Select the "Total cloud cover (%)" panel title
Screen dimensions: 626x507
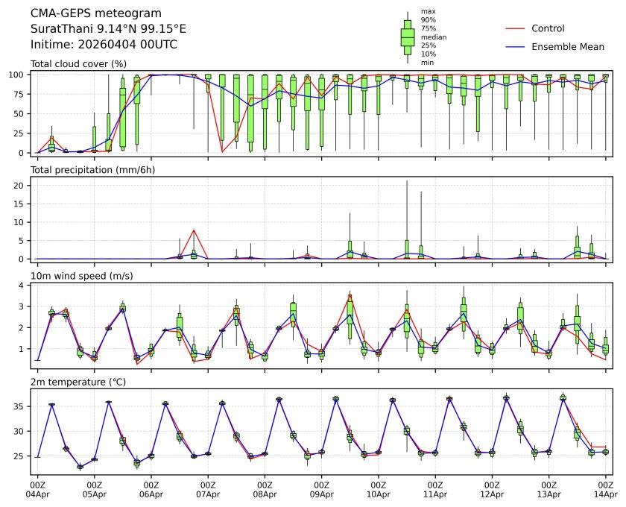pos(78,64)
